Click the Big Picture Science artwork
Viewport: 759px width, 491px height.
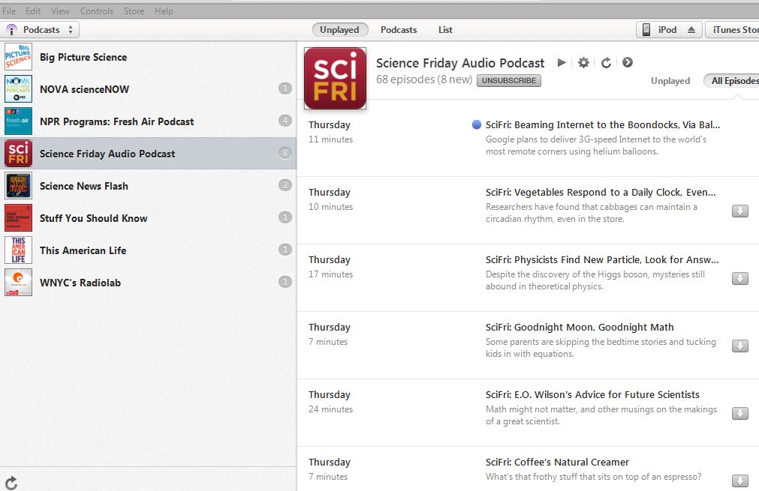tap(19, 57)
